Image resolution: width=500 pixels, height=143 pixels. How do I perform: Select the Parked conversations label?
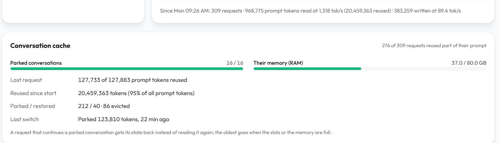click(36, 63)
